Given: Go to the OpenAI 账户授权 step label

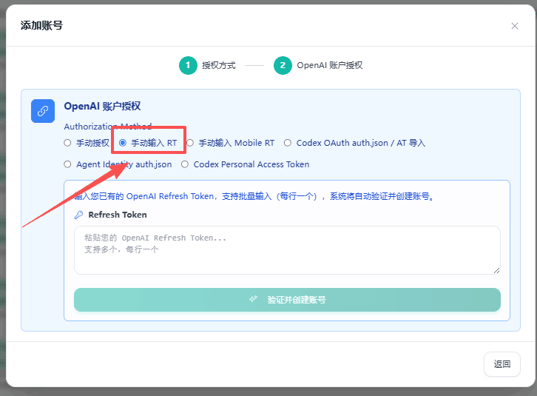Looking at the screenshot, I should (x=330, y=65).
